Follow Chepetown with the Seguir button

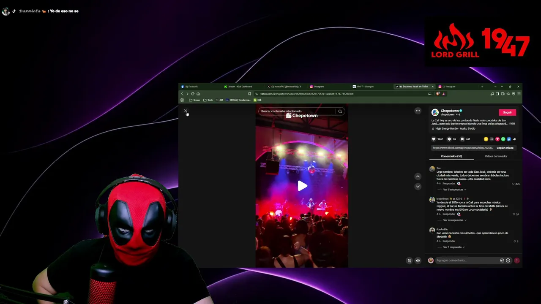tap(507, 112)
